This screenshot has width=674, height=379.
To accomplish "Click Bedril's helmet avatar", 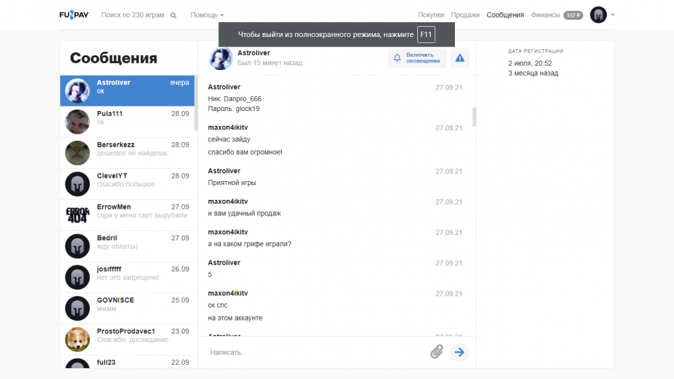I will pos(78,246).
